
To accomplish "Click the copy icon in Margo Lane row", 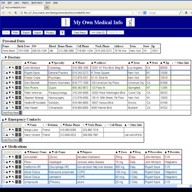I will pyautogui.click(x=13, y=130).
